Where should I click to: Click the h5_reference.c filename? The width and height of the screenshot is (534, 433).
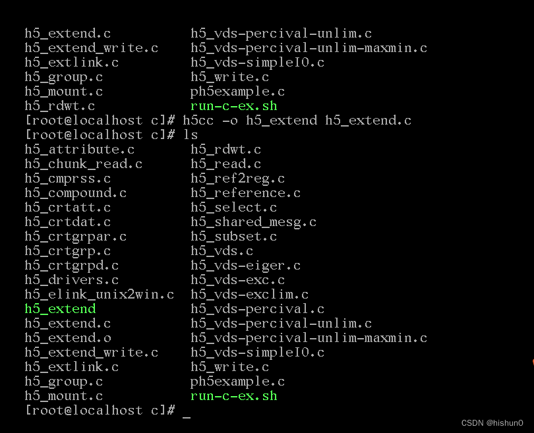[x=245, y=193]
